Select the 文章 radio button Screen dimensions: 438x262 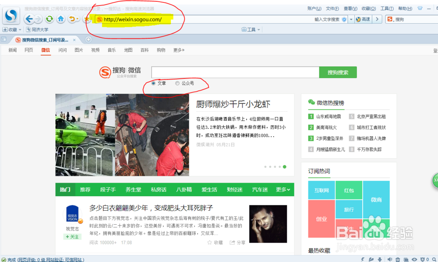[153, 83]
